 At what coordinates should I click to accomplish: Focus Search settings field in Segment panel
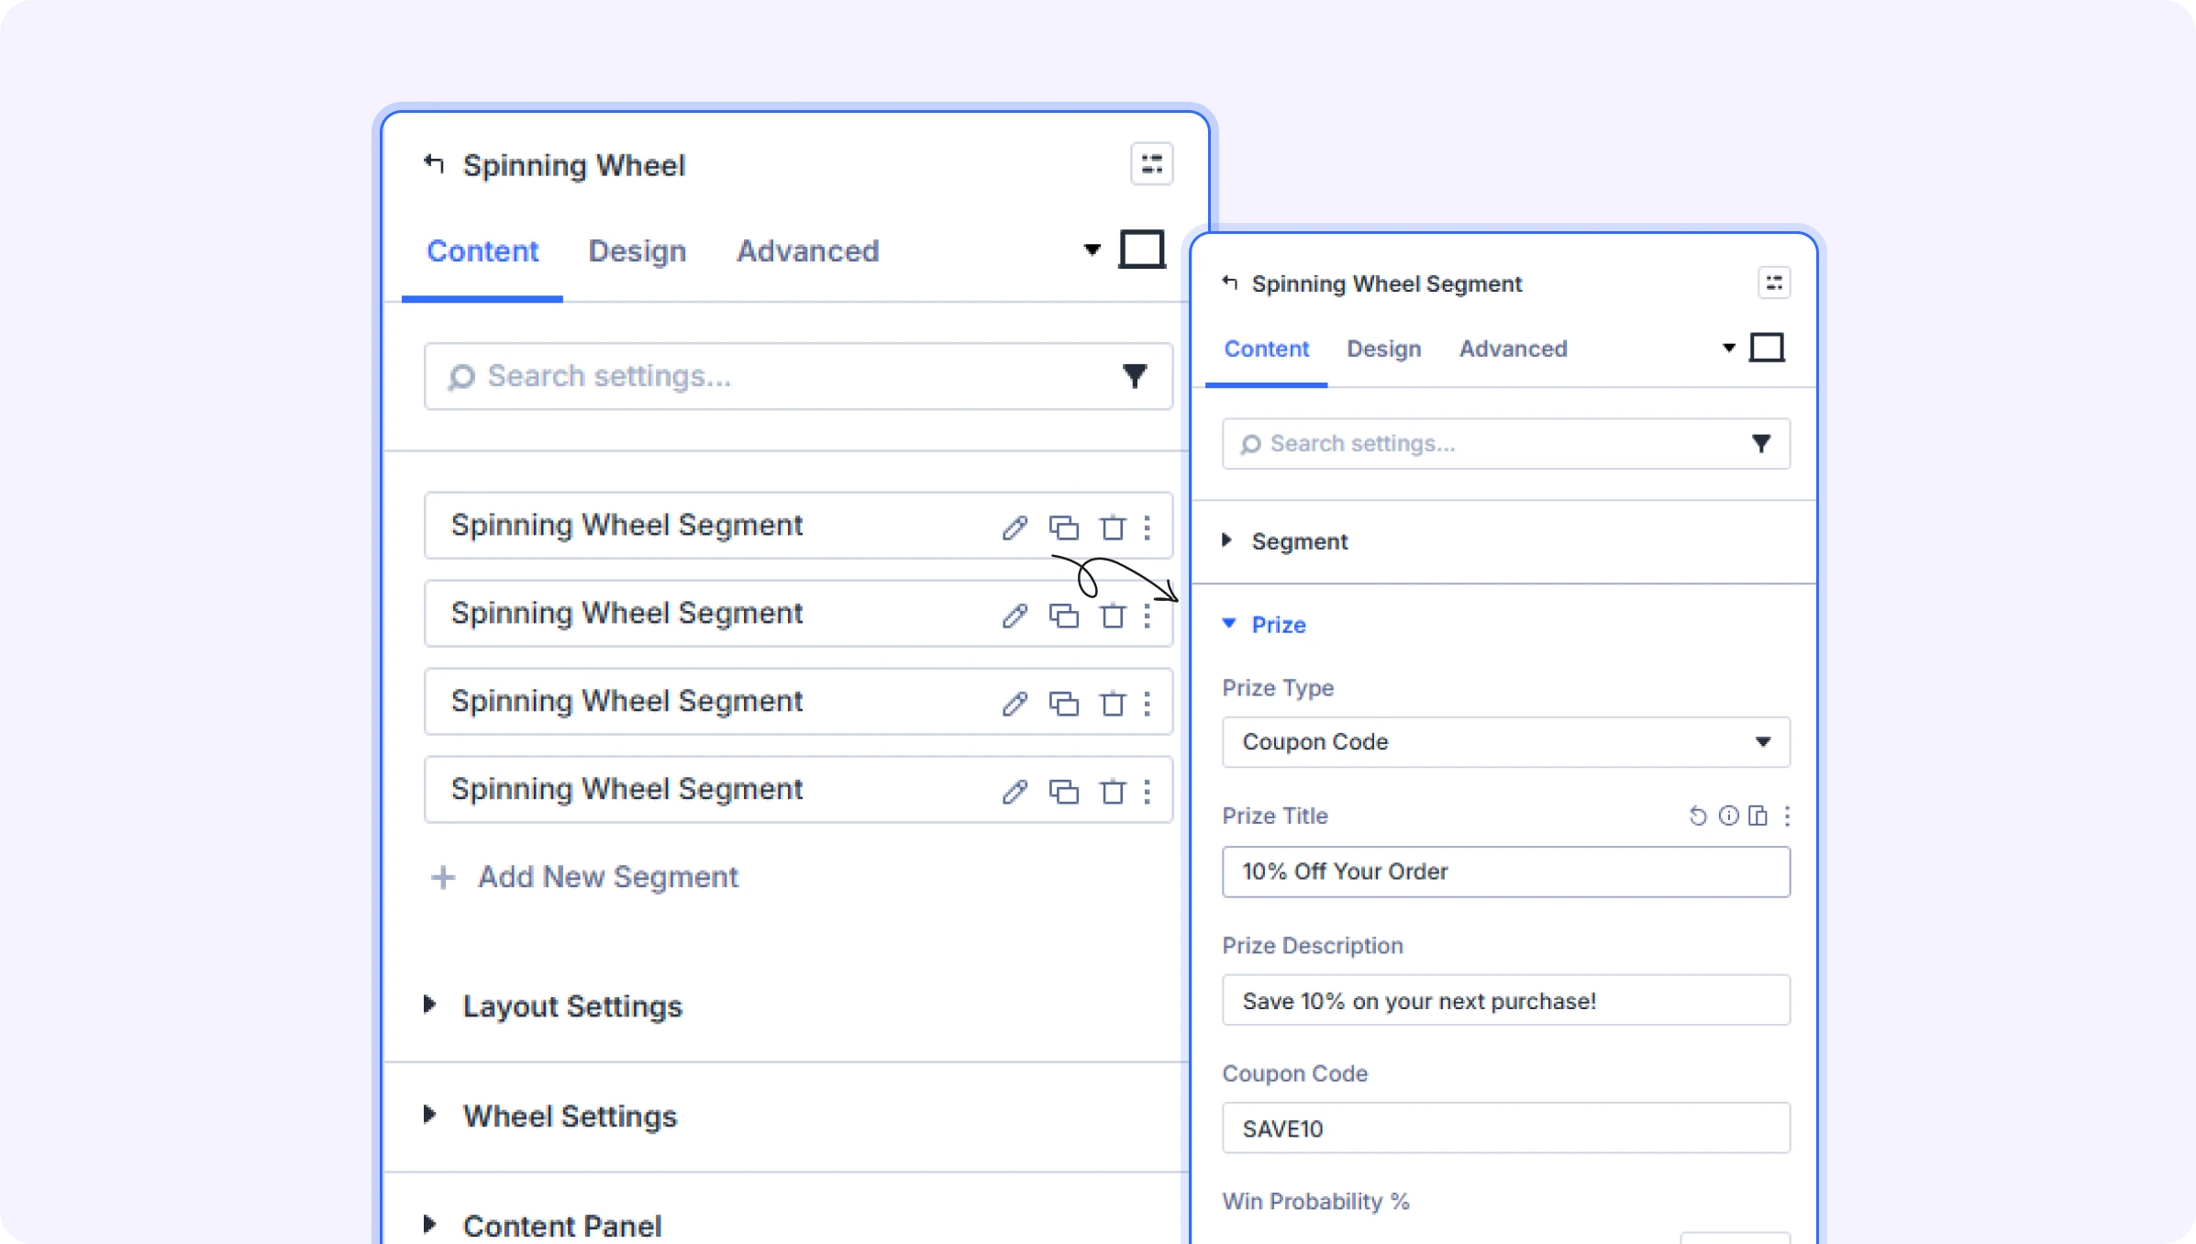coord(1506,444)
